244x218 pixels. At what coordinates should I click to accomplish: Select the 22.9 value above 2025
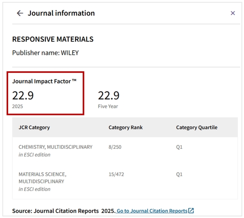click(x=23, y=96)
